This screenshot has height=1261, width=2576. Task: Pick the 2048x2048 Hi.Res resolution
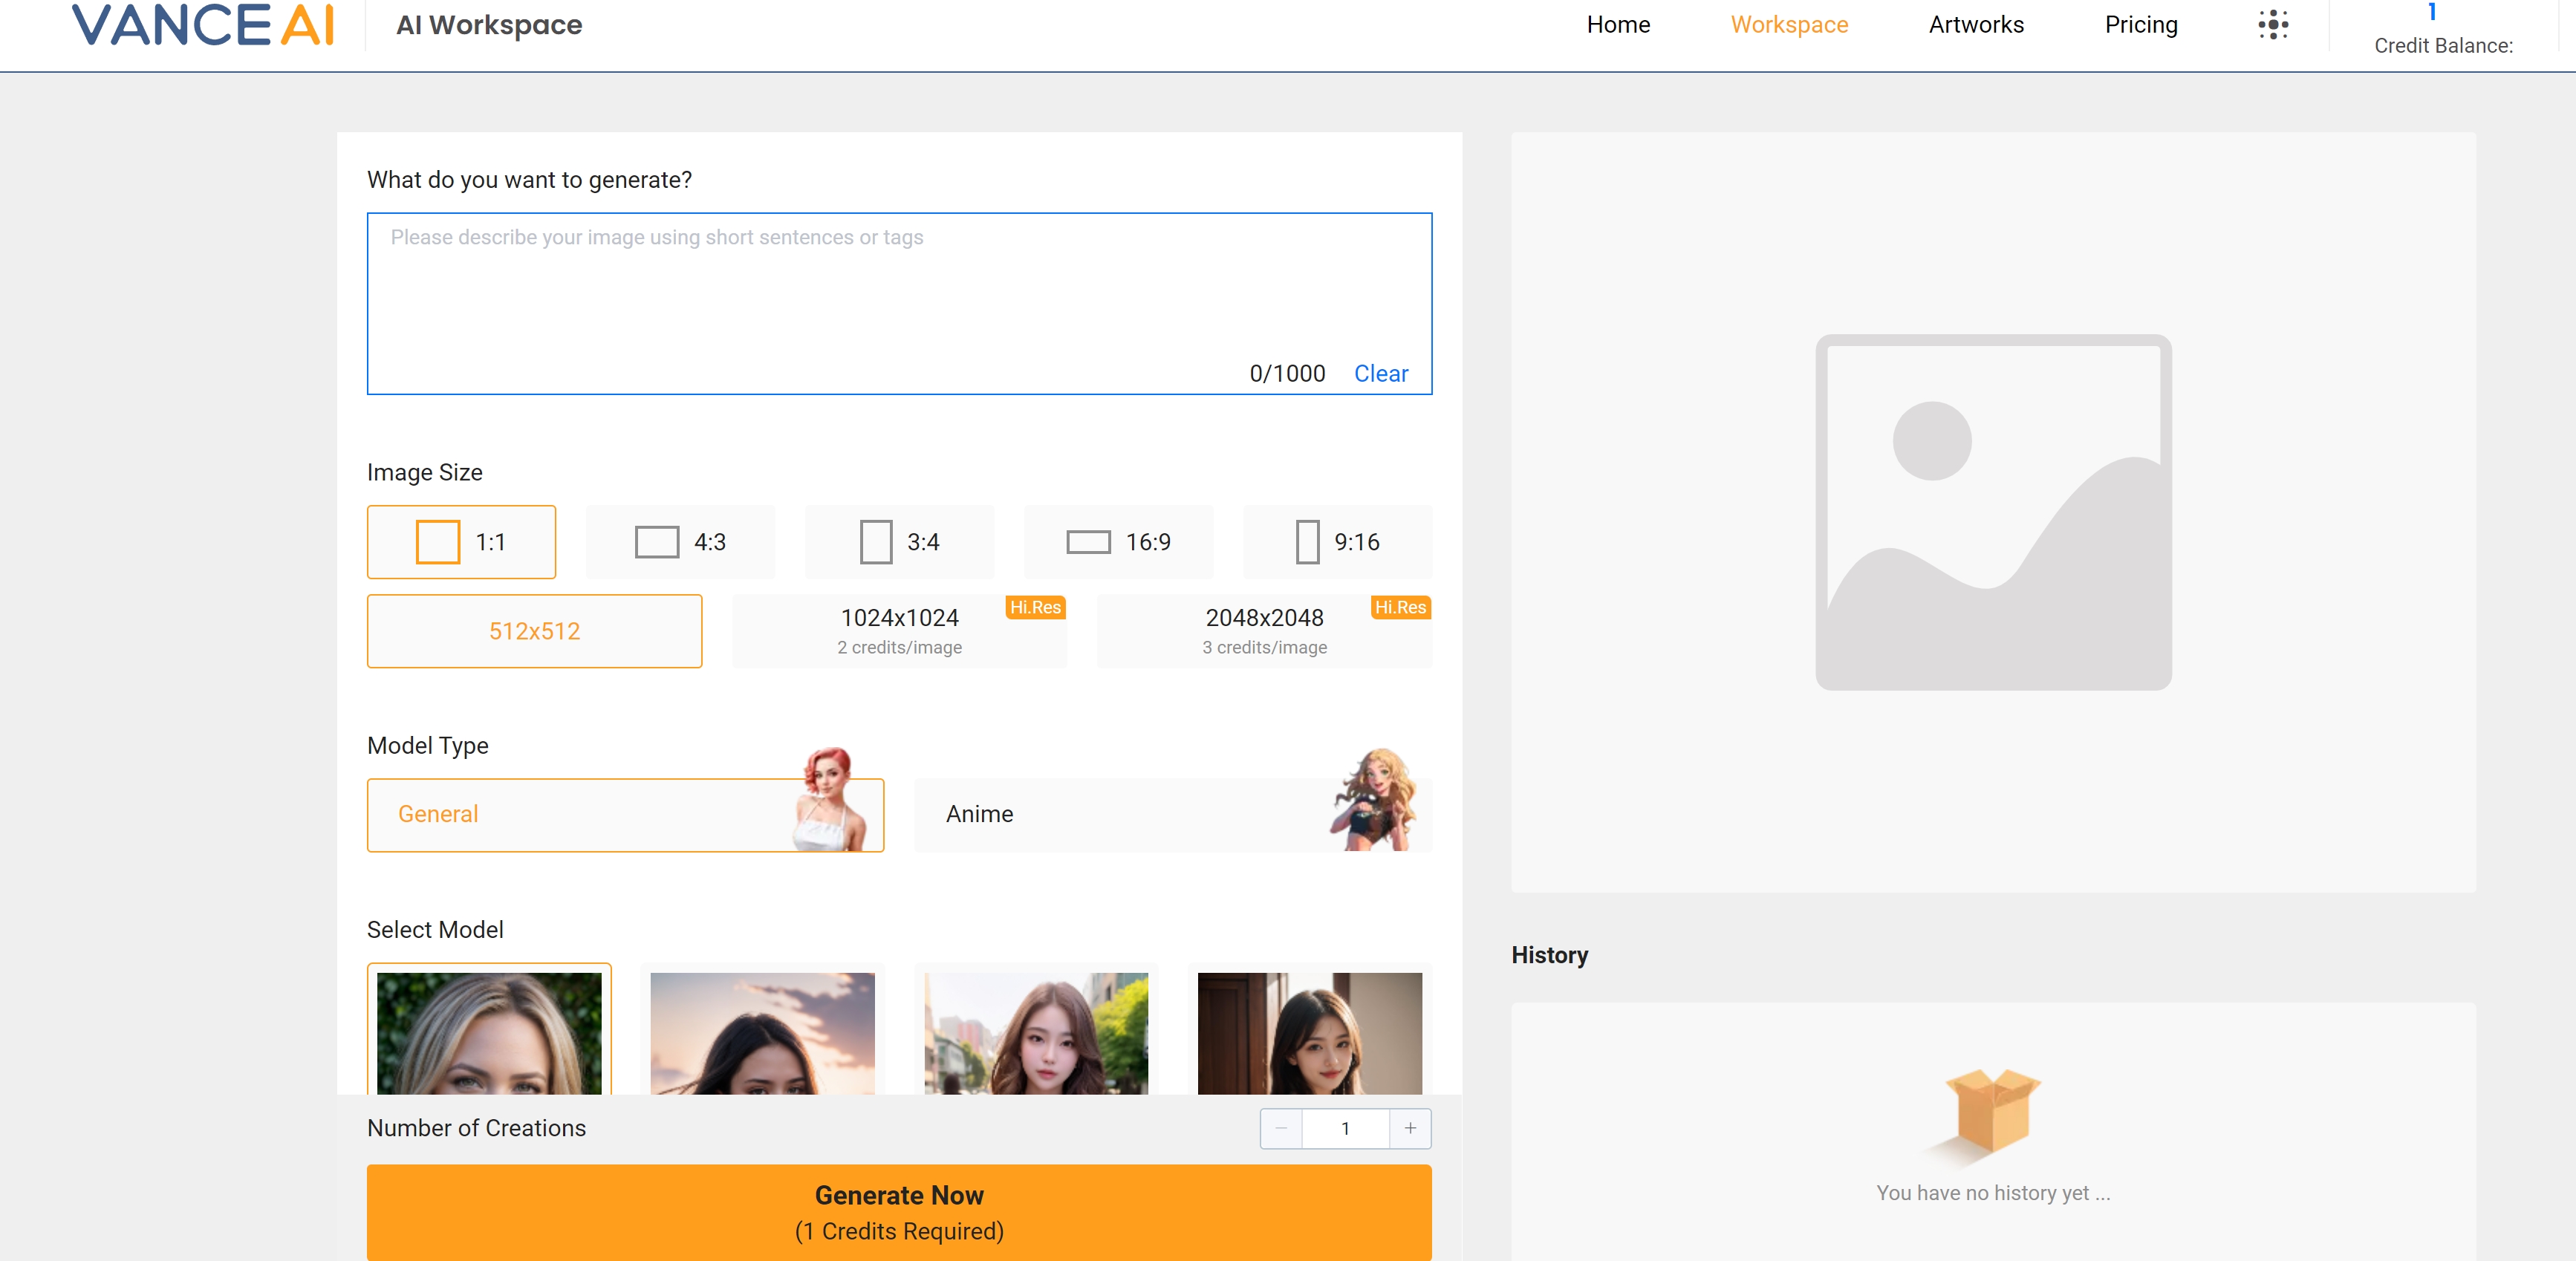(x=1264, y=631)
